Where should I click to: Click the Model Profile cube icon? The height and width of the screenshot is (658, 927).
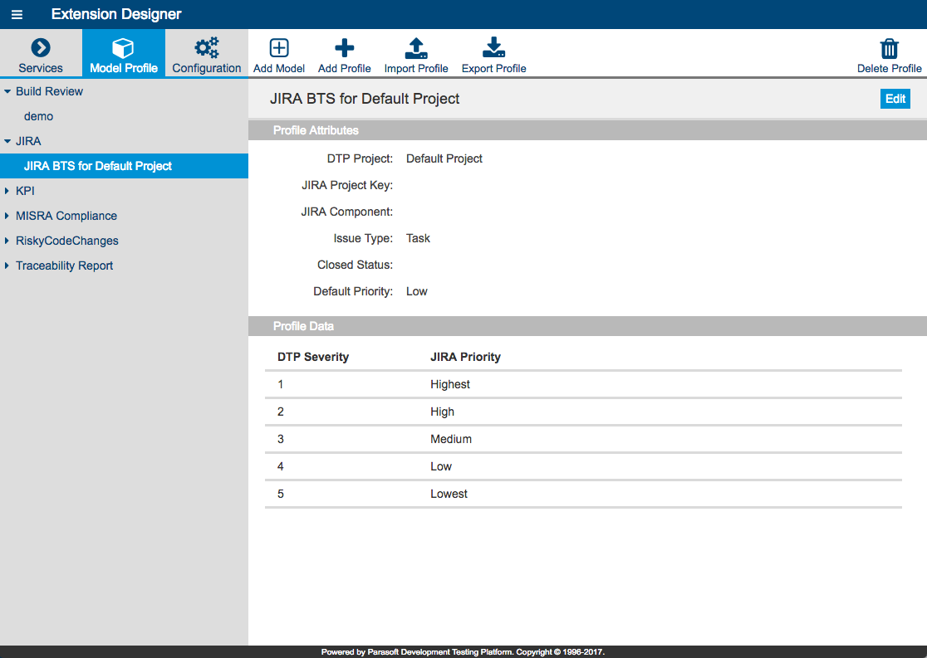[x=124, y=48]
